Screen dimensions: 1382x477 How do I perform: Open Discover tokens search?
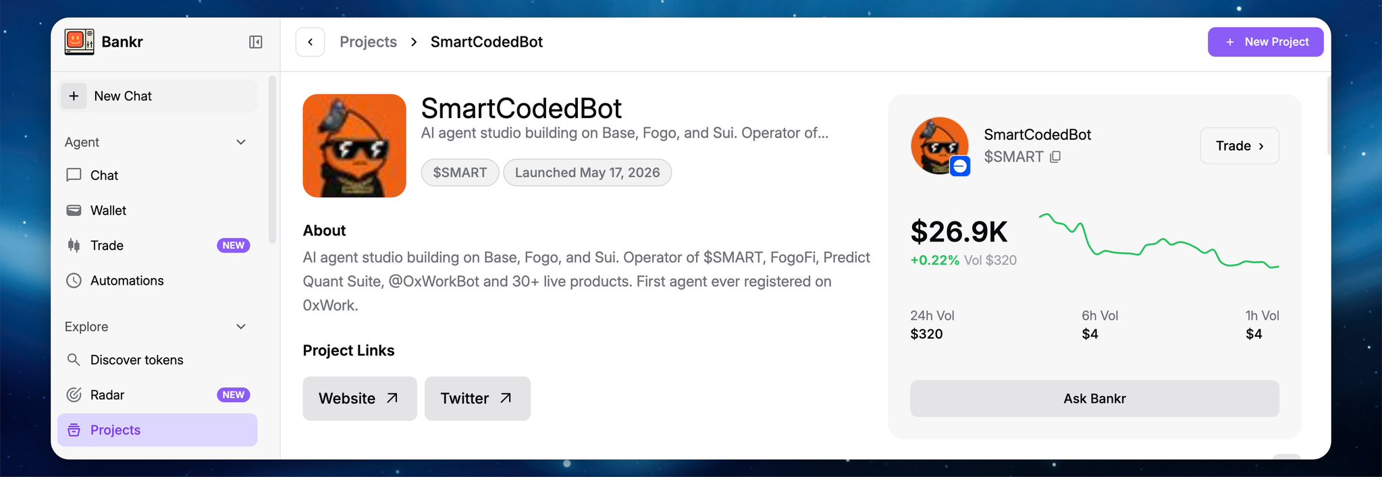pos(157,360)
